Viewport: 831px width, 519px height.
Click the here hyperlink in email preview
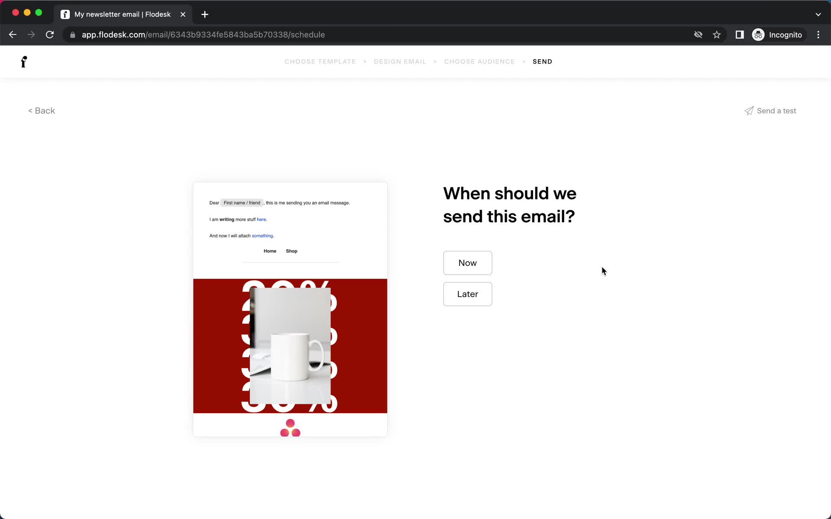pyautogui.click(x=261, y=219)
